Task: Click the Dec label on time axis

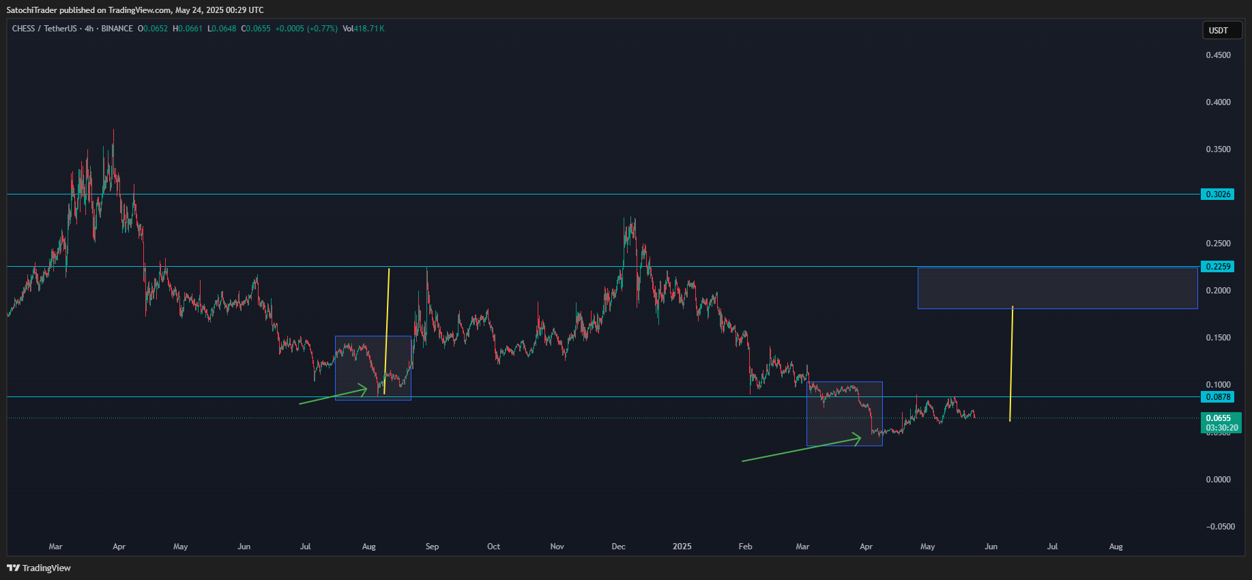Action: (618, 547)
